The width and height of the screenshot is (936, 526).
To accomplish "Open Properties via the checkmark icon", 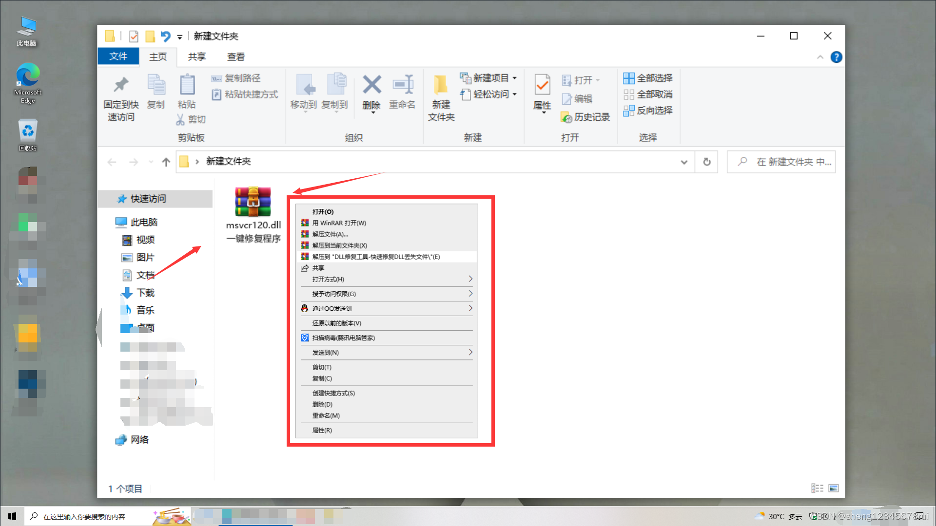I will (x=542, y=85).
